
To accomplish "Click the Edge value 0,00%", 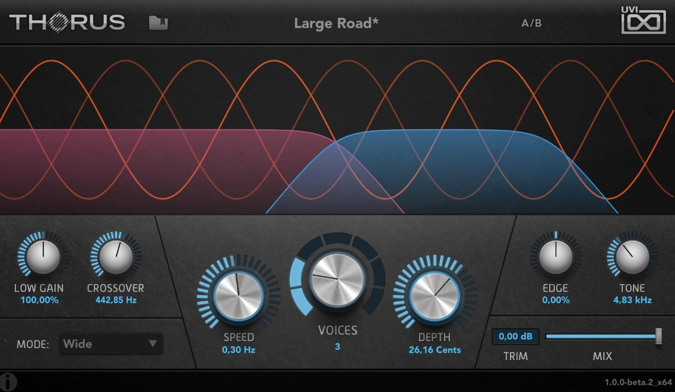I will 556,300.
